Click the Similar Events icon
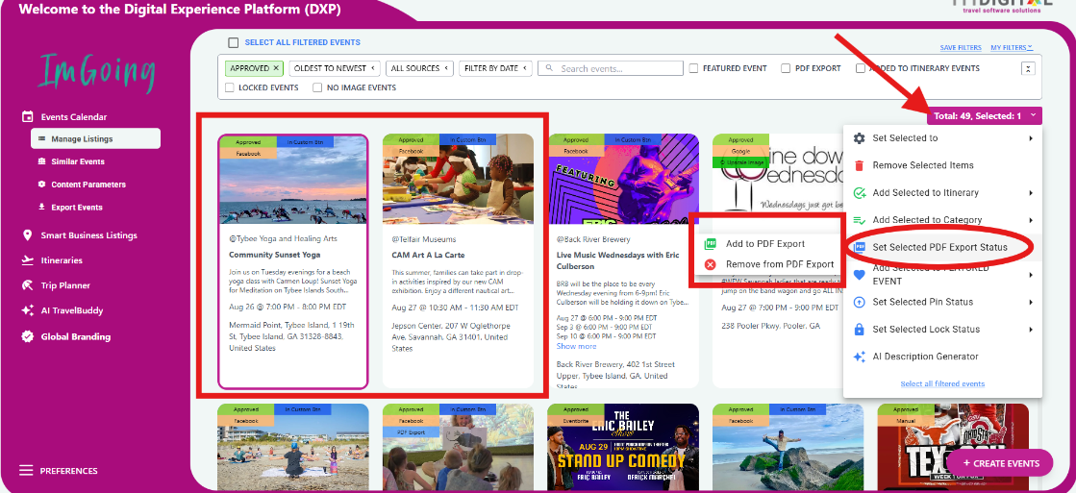This screenshot has height=493, width=1076. point(42,161)
